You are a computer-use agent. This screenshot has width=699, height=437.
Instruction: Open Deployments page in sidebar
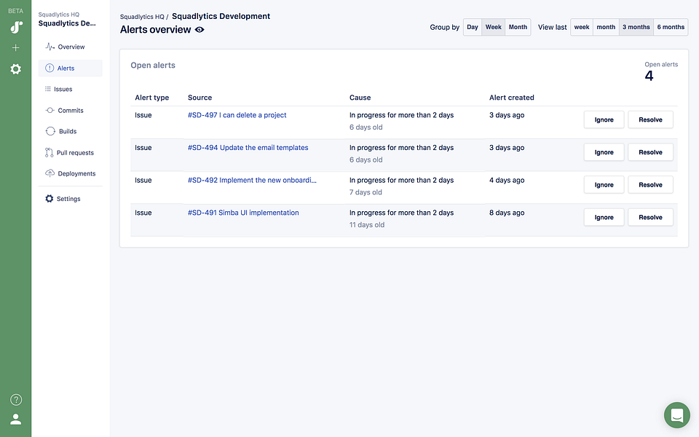(71, 173)
